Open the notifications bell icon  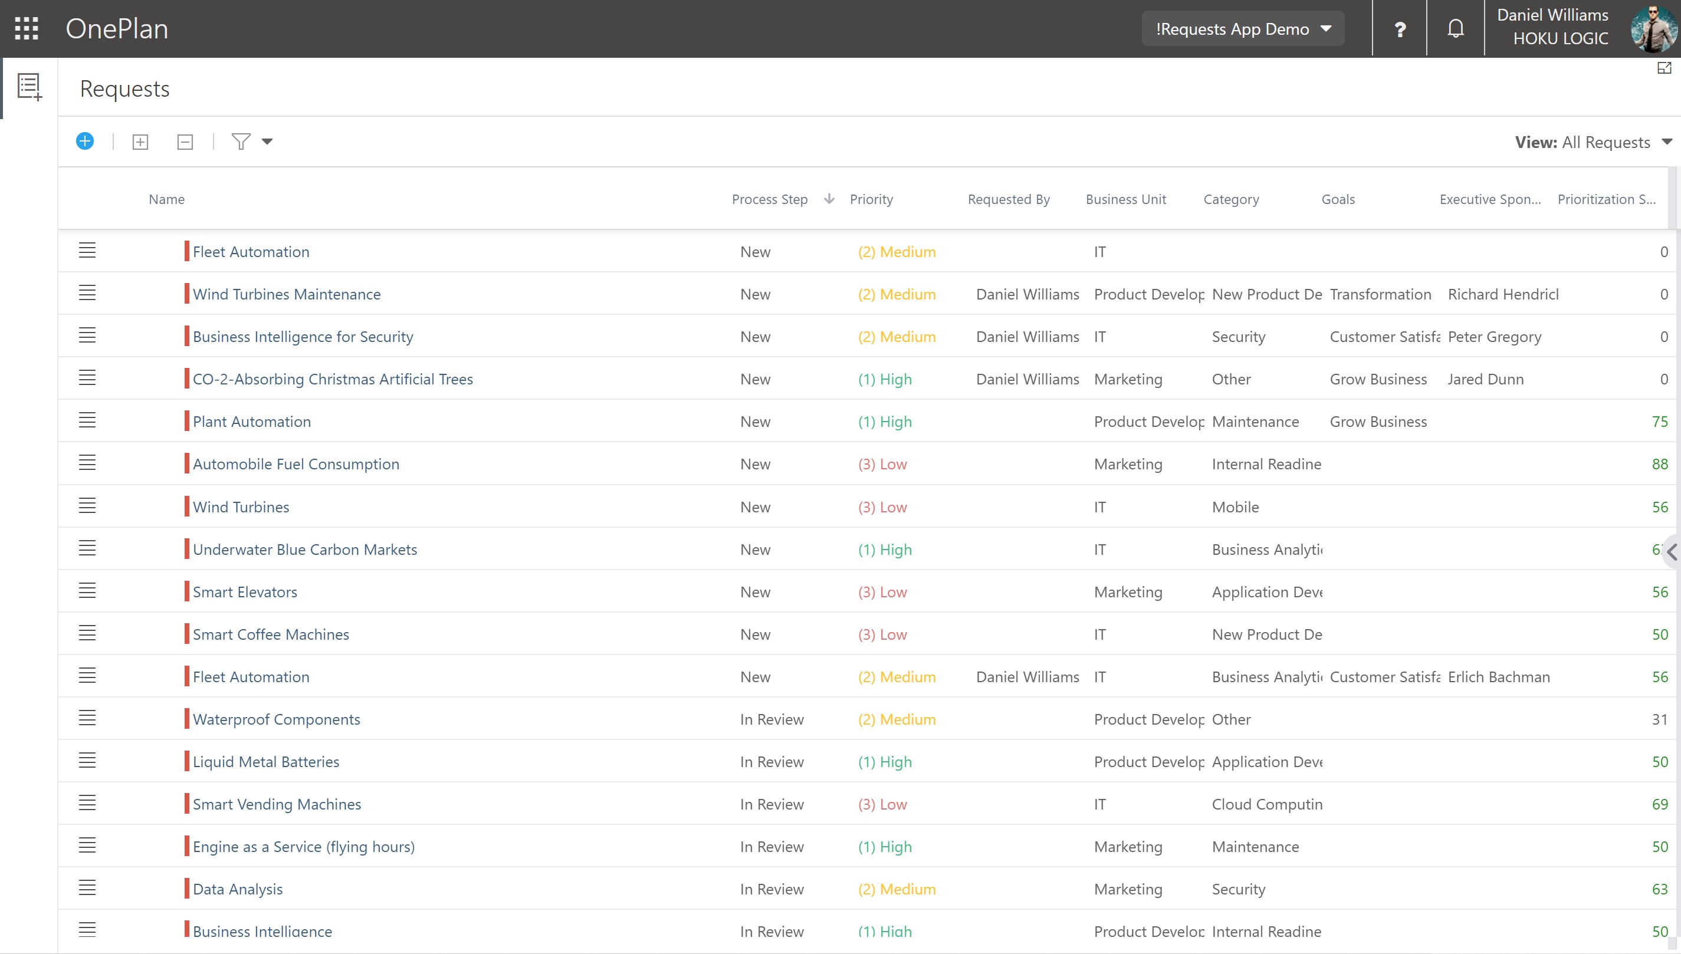(1456, 29)
